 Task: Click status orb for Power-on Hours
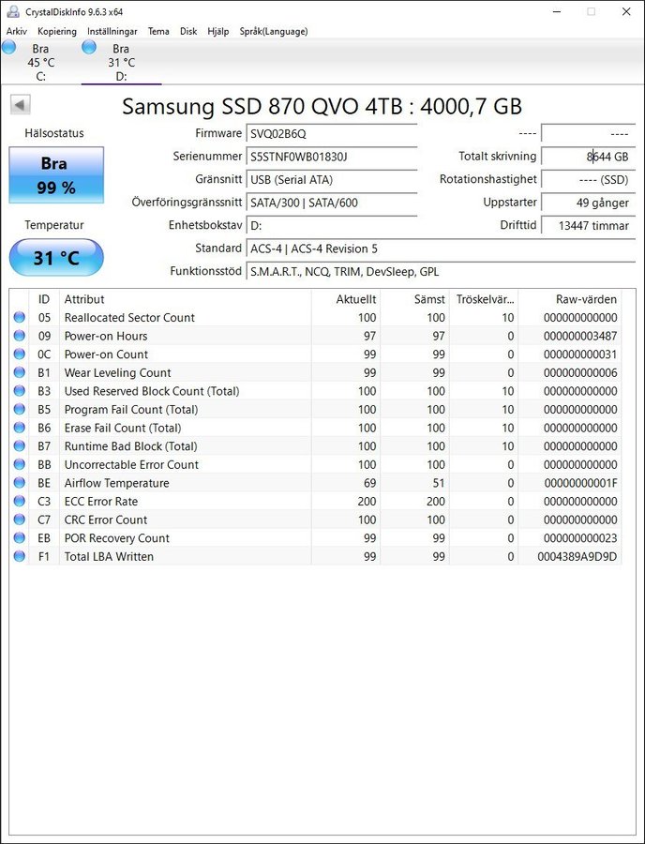(20, 336)
